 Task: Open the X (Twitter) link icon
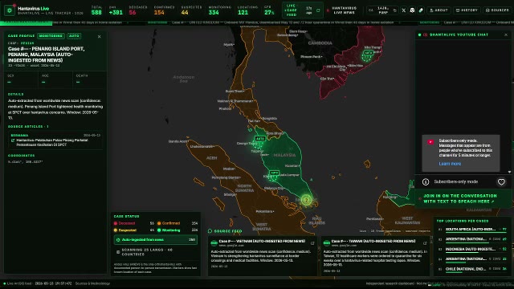coord(403,10)
